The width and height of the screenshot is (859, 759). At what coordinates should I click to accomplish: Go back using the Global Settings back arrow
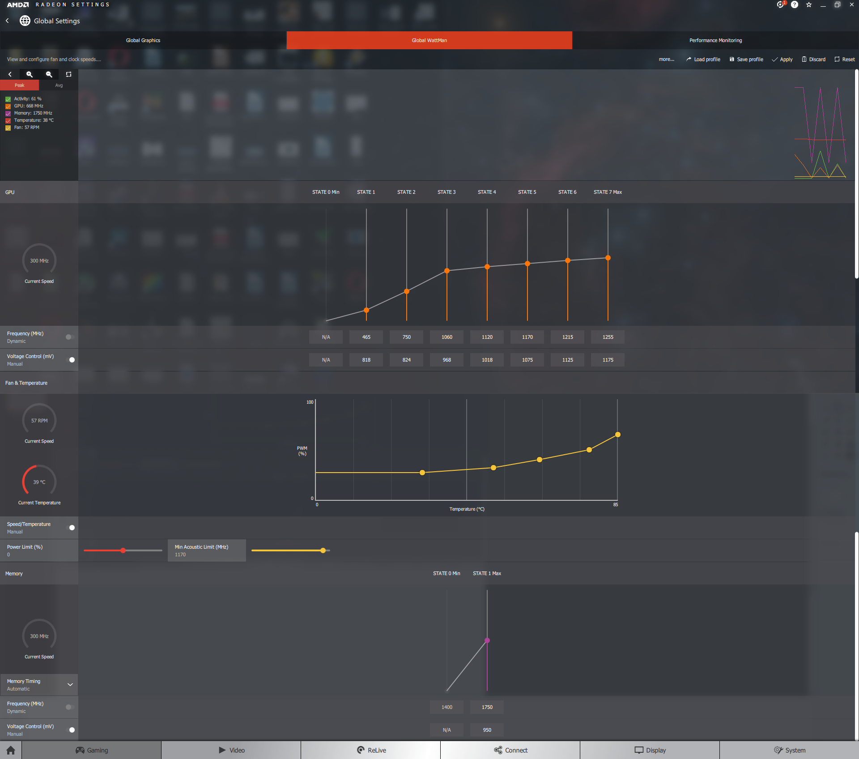[x=8, y=21]
